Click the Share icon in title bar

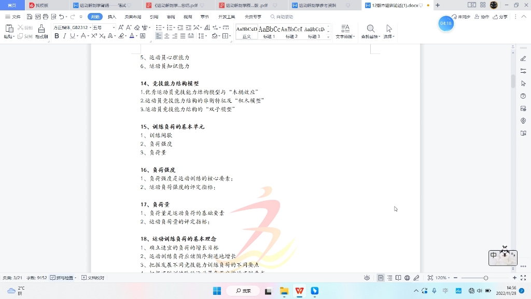point(500,16)
